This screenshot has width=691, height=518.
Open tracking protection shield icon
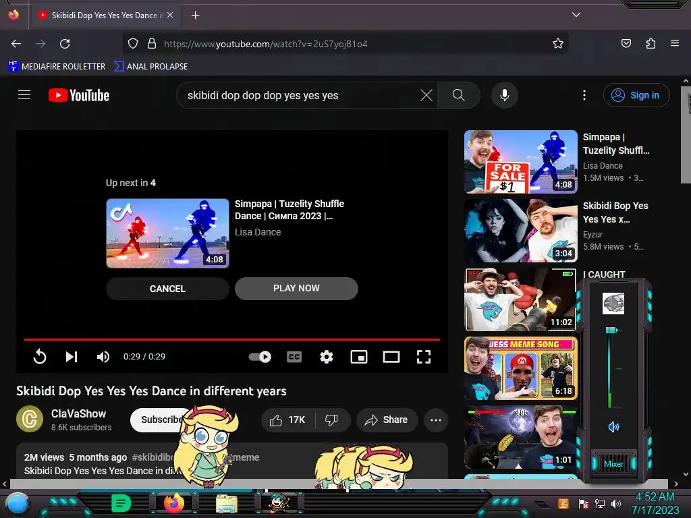click(x=133, y=44)
